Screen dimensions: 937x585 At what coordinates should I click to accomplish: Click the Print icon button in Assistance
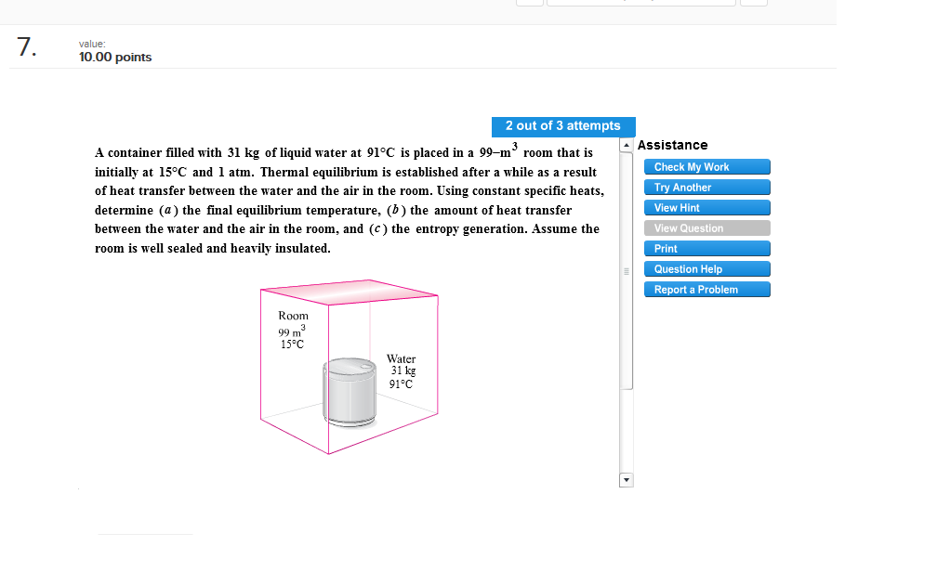click(x=706, y=248)
